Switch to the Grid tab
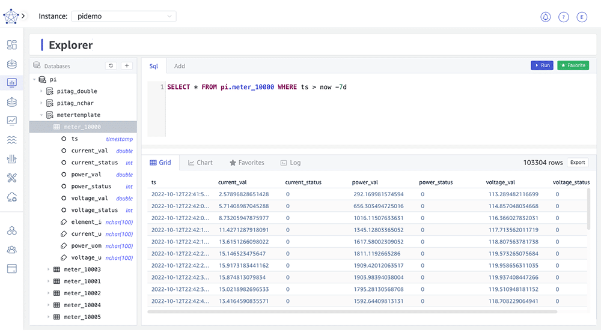Viewport: 601px width, 336px height. [160, 163]
